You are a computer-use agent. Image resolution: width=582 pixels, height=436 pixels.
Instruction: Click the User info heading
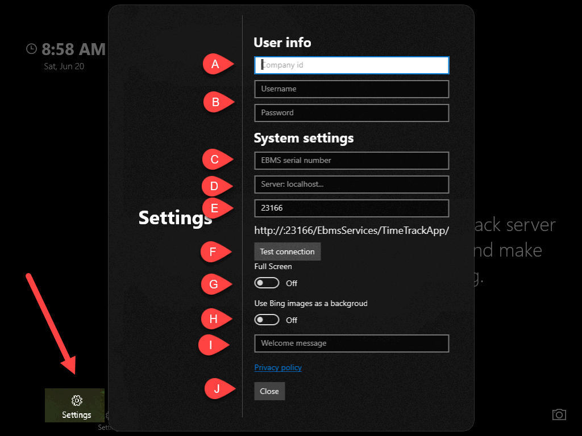tap(282, 43)
